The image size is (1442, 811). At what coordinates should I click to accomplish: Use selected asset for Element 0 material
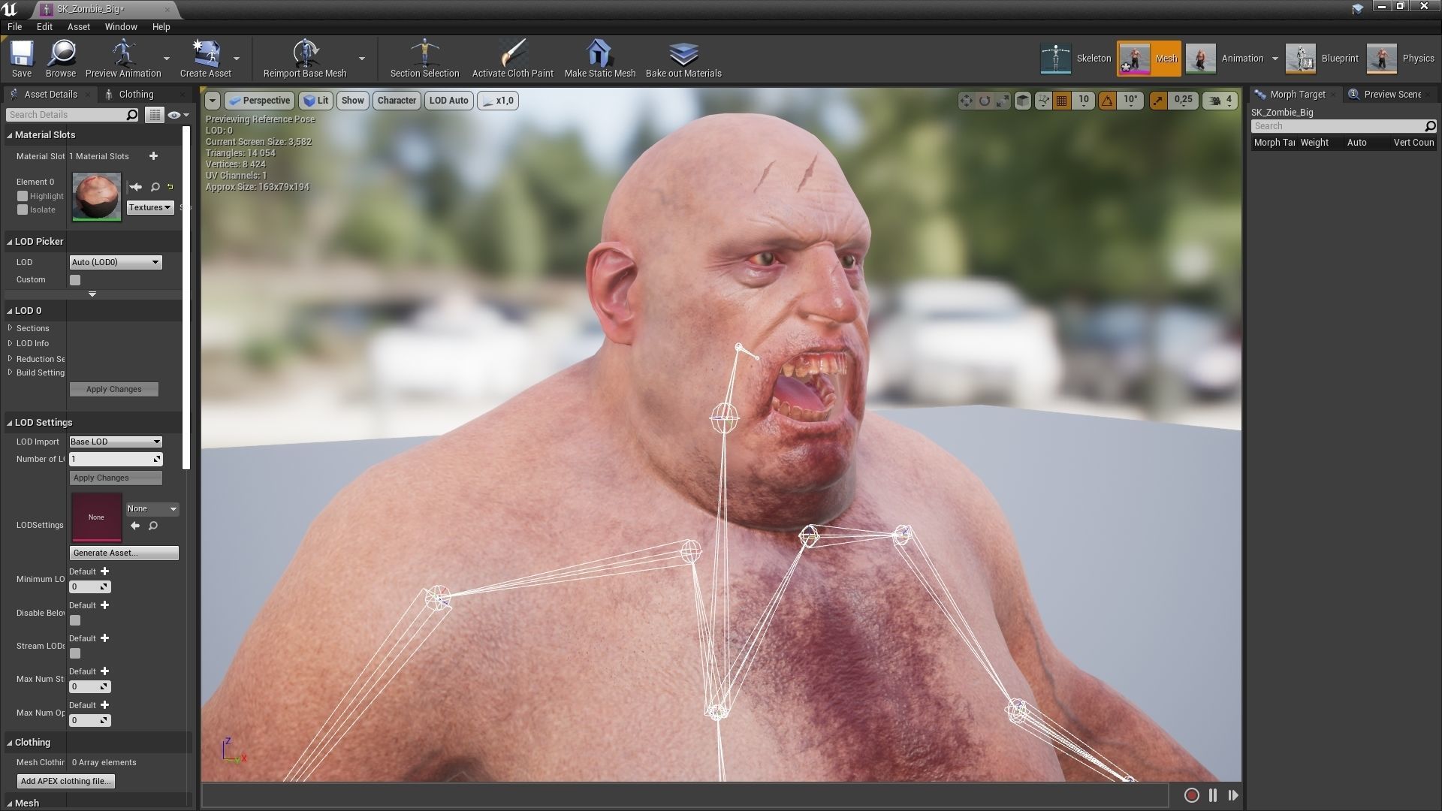click(x=136, y=187)
